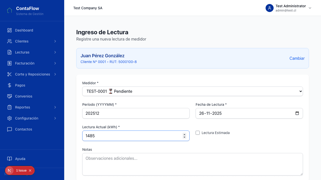Open the calendar picker in Fecha de Lectura
Viewport: 321px width, 180px height.
tap(297, 113)
